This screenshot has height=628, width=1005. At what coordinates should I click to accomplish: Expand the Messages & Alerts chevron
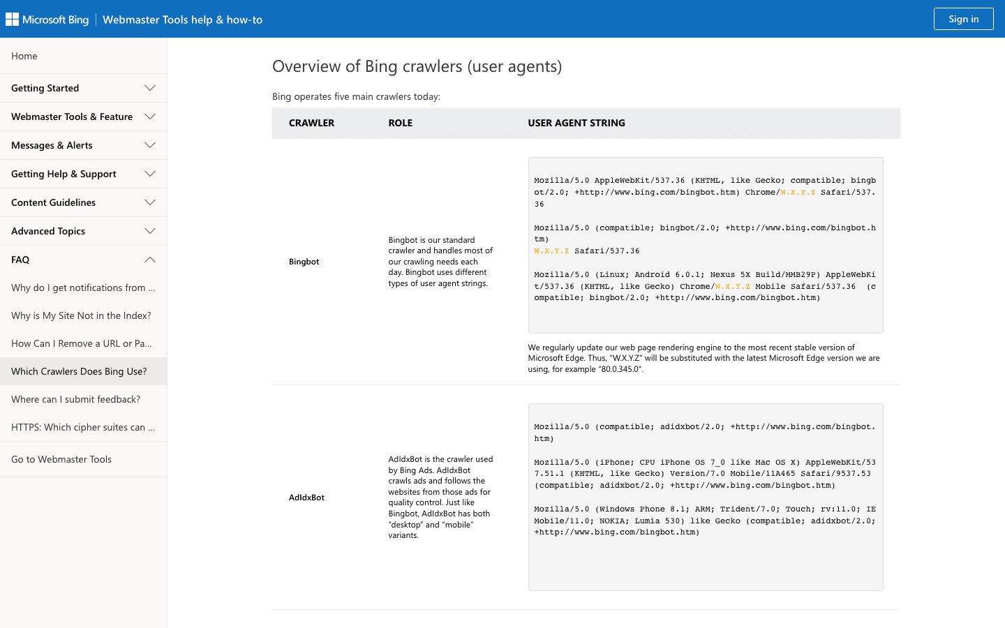click(x=150, y=145)
